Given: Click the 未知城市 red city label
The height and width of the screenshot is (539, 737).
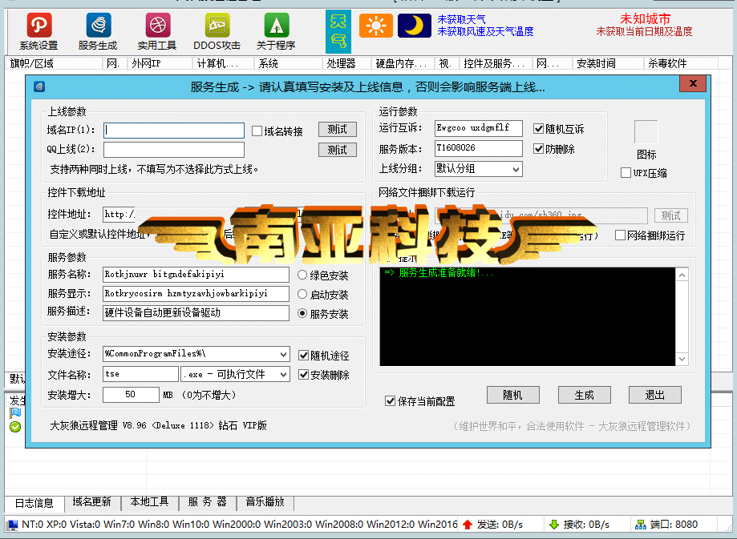Looking at the screenshot, I should (645, 18).
